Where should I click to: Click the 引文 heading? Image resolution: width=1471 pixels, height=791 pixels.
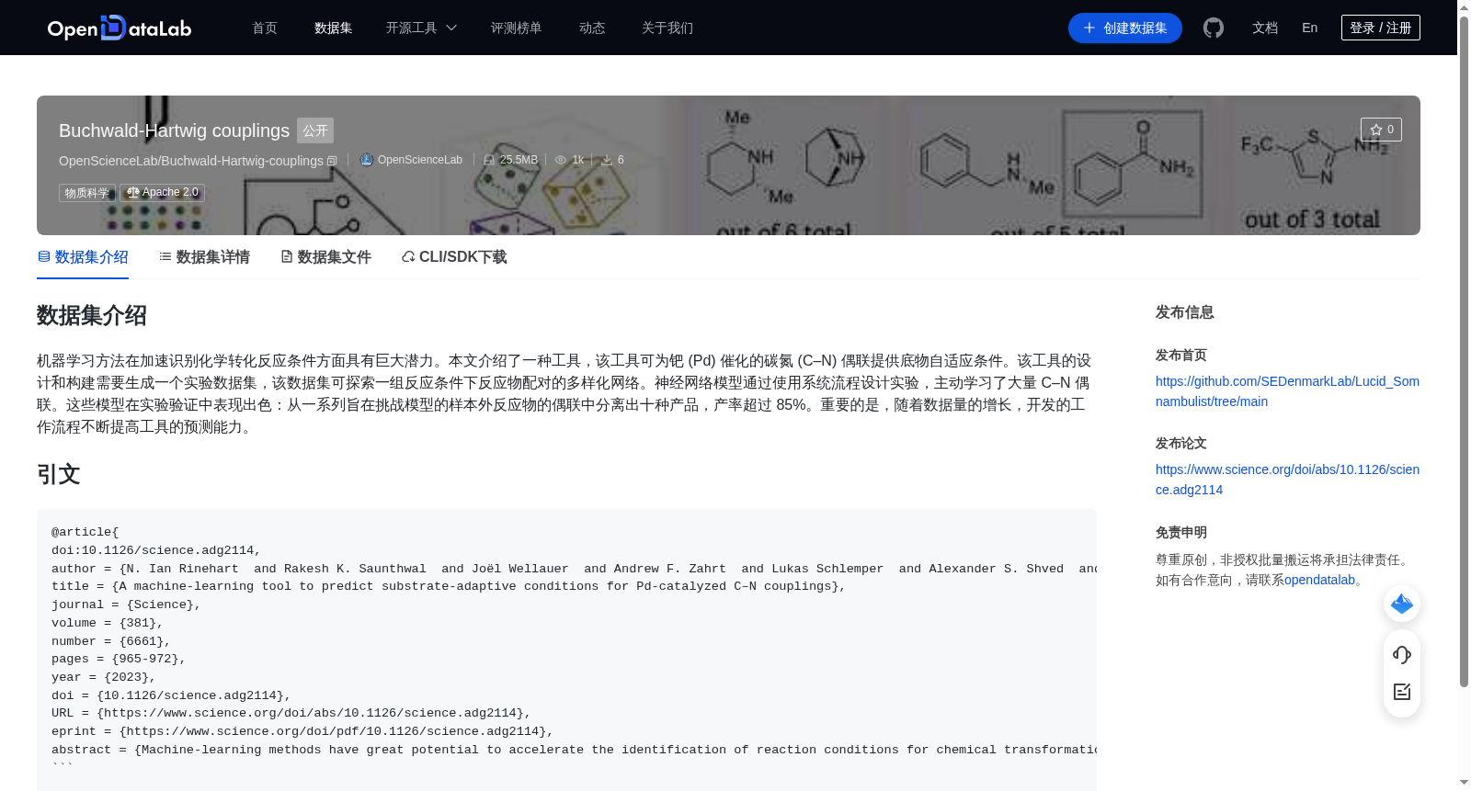[x=59, y=474]
